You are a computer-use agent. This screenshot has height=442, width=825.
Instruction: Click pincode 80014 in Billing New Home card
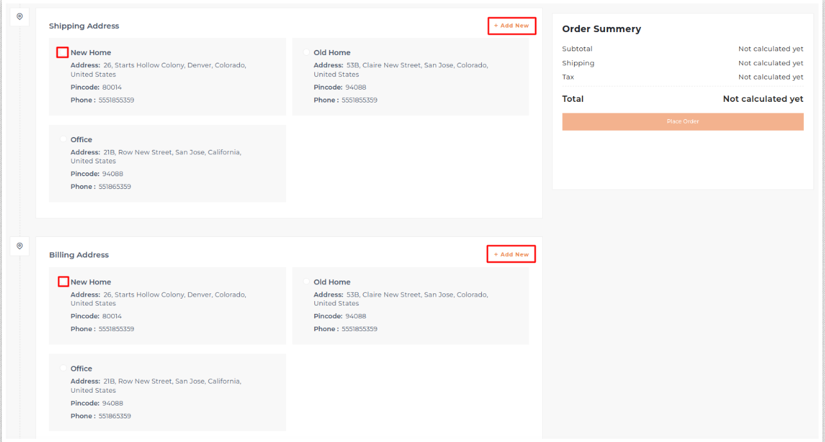click(112, 316)
